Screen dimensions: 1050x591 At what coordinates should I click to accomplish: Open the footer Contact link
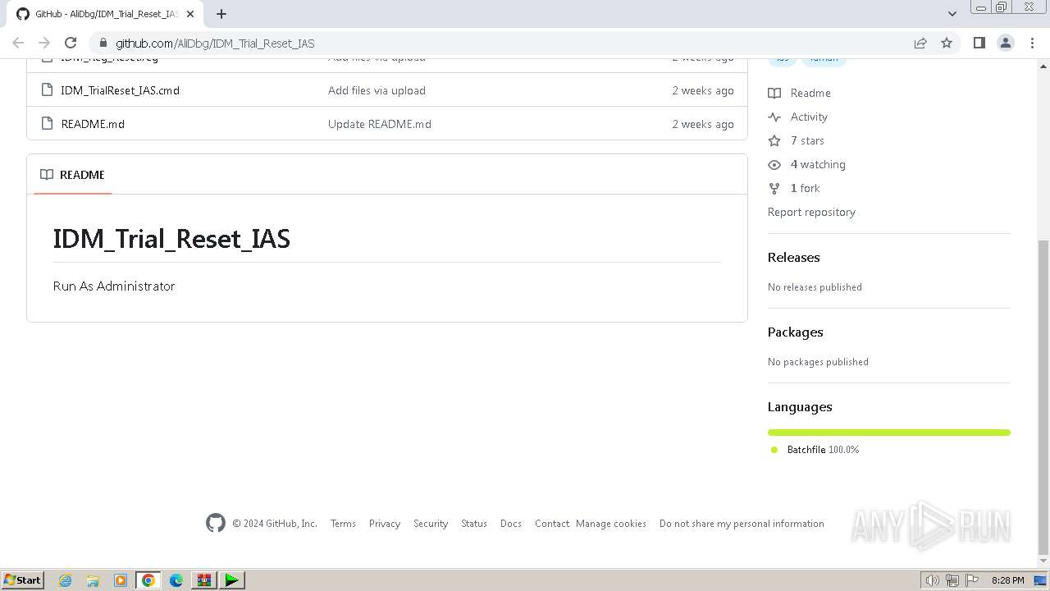pos(552,524)
